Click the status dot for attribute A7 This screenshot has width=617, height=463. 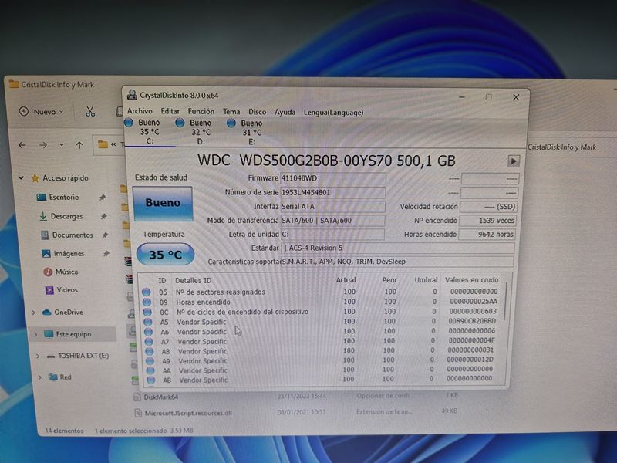149,341
